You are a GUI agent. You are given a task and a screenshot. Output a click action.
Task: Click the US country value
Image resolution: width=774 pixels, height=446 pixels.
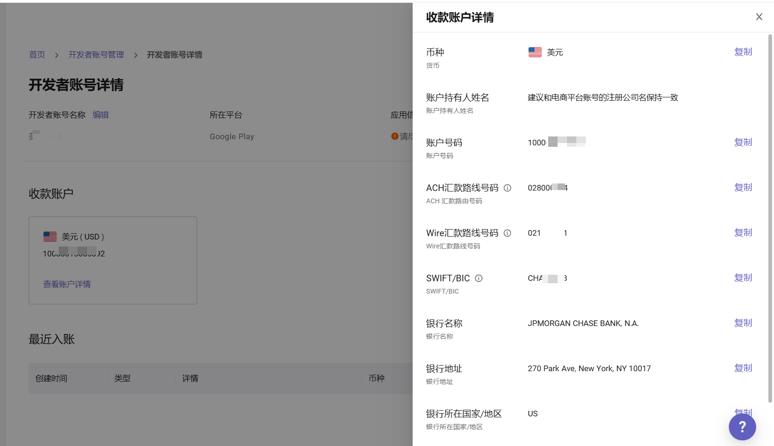533,414
